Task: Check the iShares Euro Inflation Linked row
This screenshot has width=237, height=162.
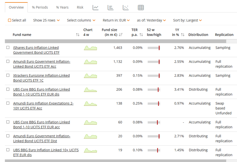Action: tap(8, 47)
